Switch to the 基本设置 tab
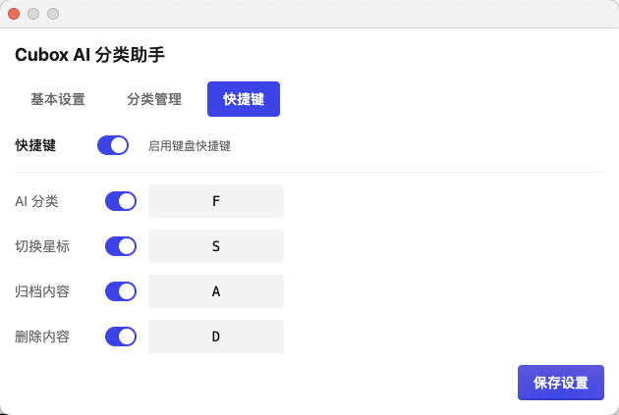Image resolution: width=619 pixels, height=415 pixels. pos(58,99)
